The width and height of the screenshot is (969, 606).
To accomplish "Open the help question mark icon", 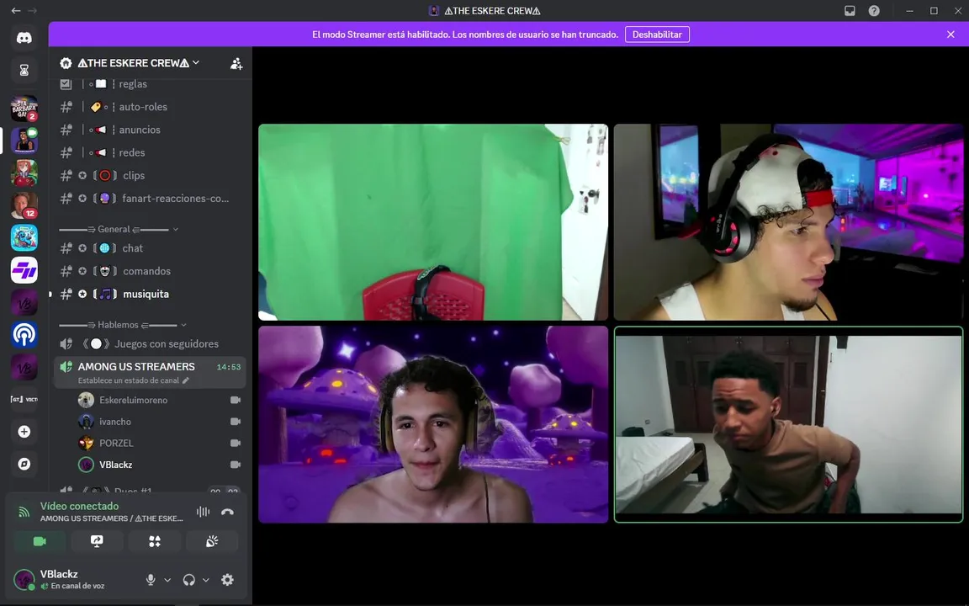I will point(874,10).
